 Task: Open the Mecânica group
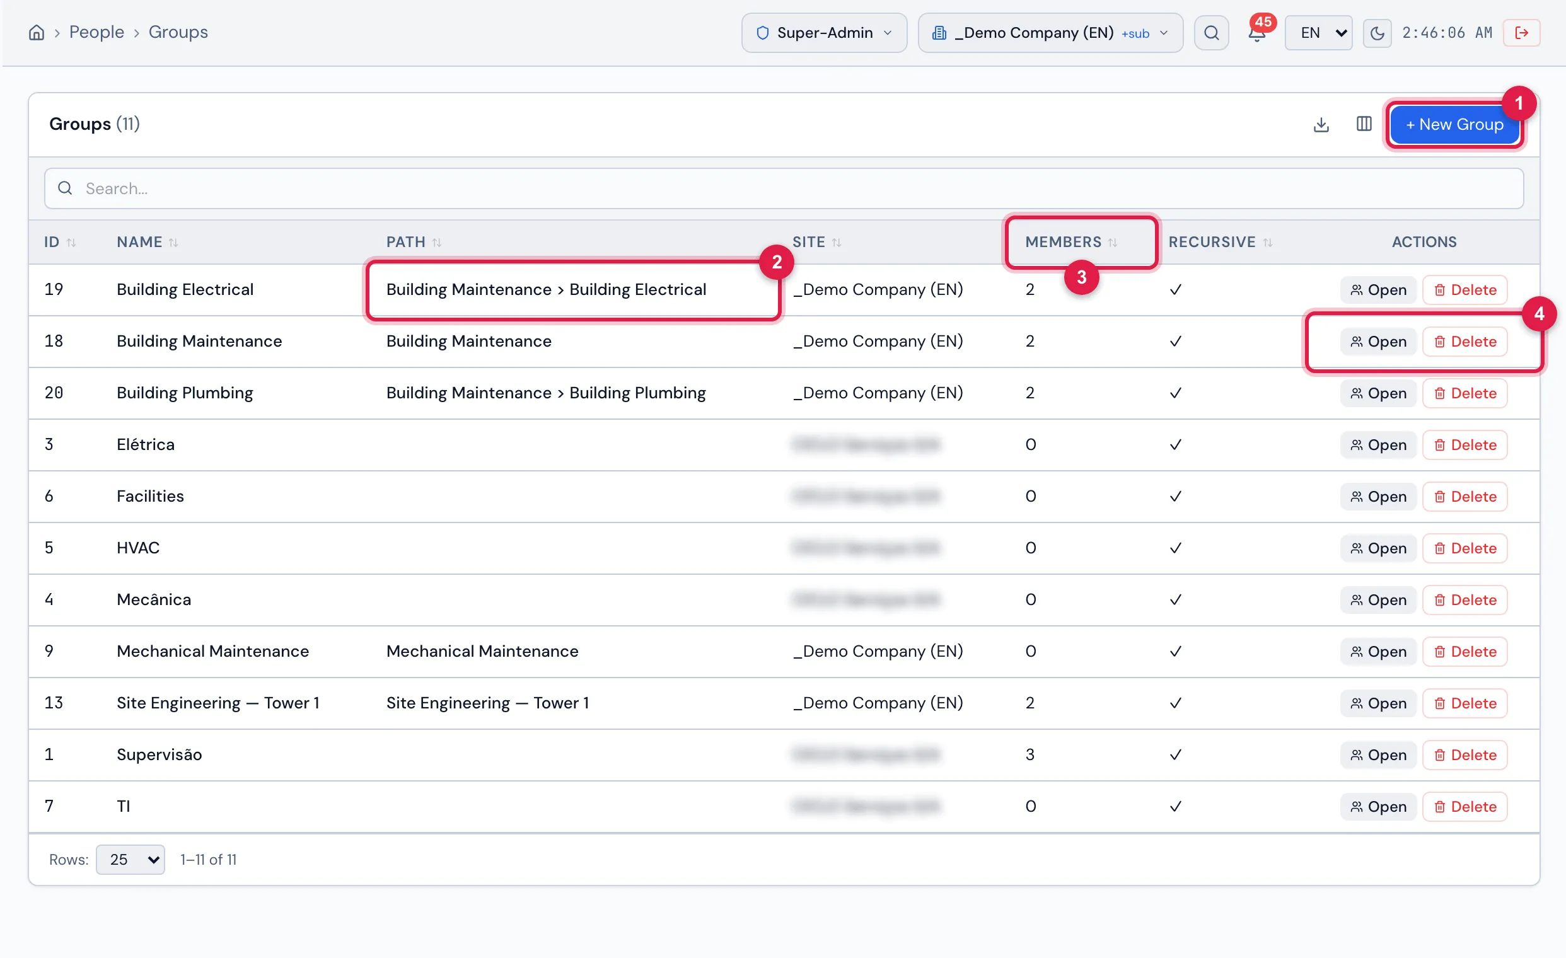pyautogui.click(x=1378, y=600)
